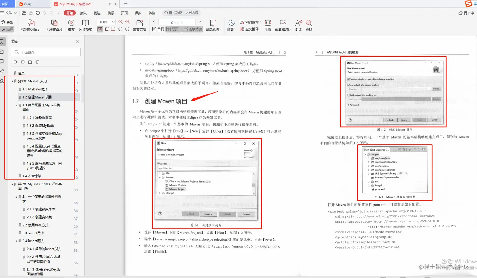Screen dimensions: 477x278
Task: Click 全文翻译 full text translate
Action: 250,29
